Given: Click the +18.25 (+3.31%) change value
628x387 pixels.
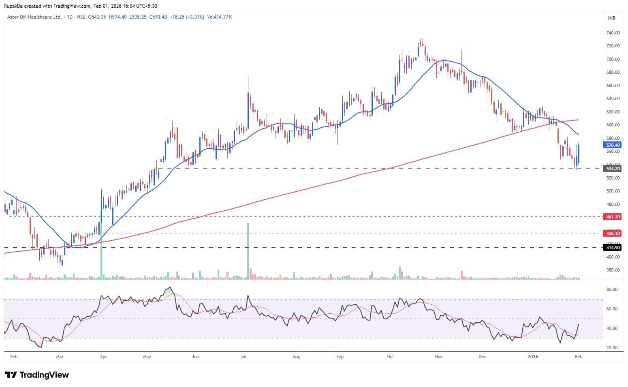Looking at the screenshot, I should point(187,17).
